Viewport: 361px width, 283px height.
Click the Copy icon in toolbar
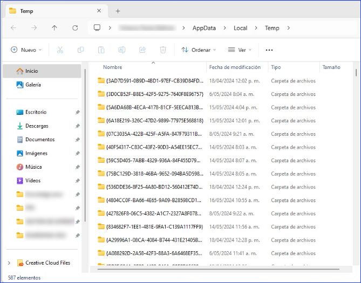[x=80, y=50]
